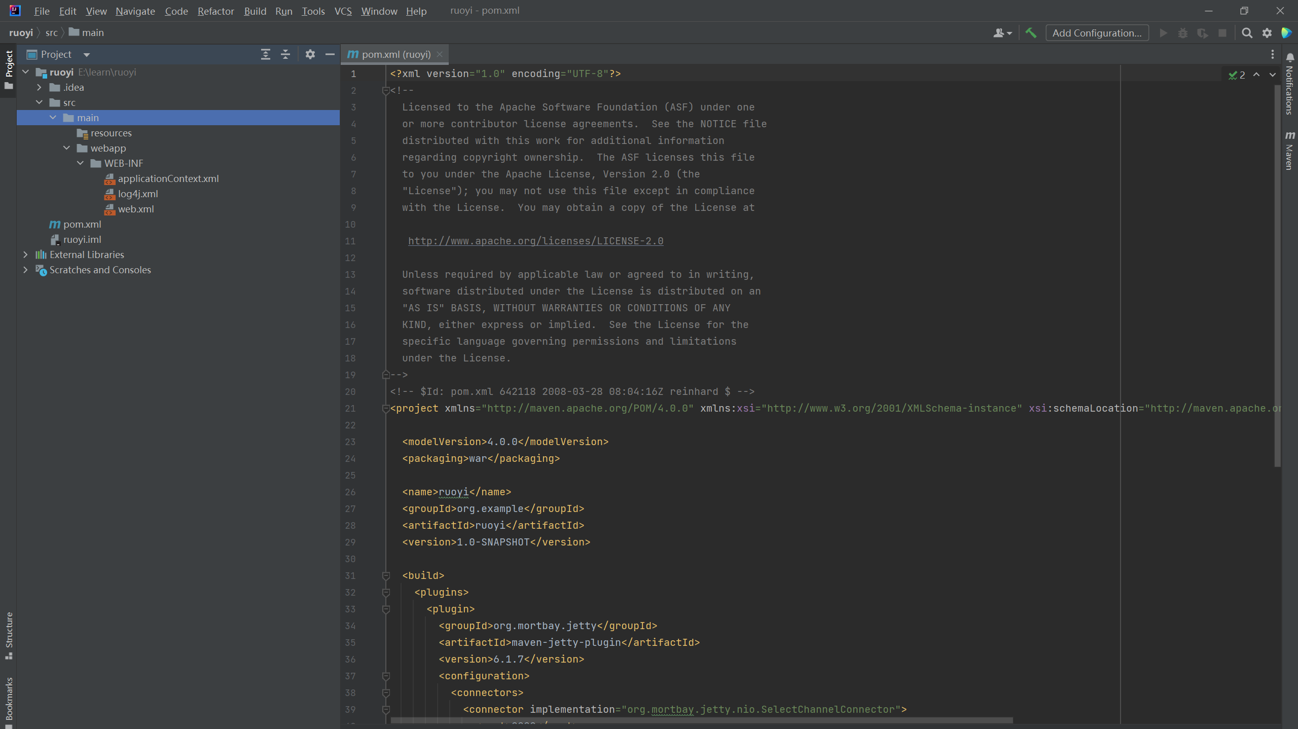The width and height of the screenshot is (1298, 729).
Task: Toggle fold on the build tag
Action: [x=386, y=575]
